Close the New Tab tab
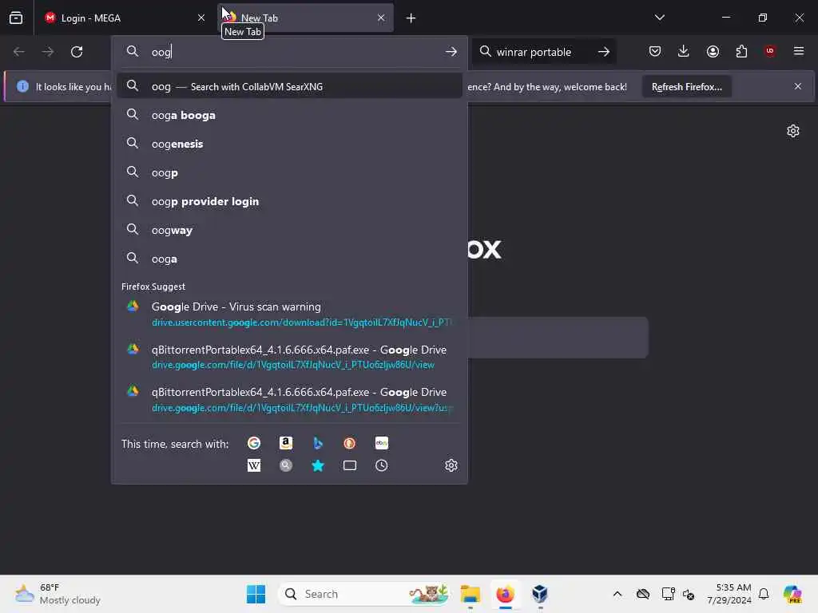The width and height of the screenshot is (818, 613). pyautogui.click(x=381, y=18)
